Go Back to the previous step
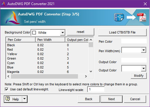 point(89,99)
